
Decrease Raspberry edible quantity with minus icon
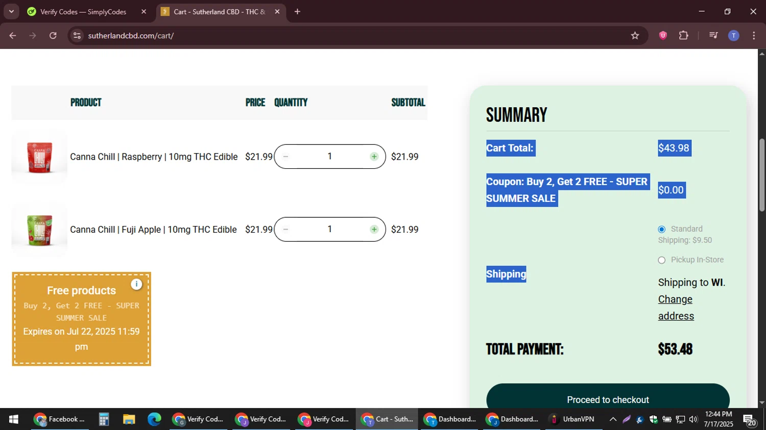[x=285, y=157]
